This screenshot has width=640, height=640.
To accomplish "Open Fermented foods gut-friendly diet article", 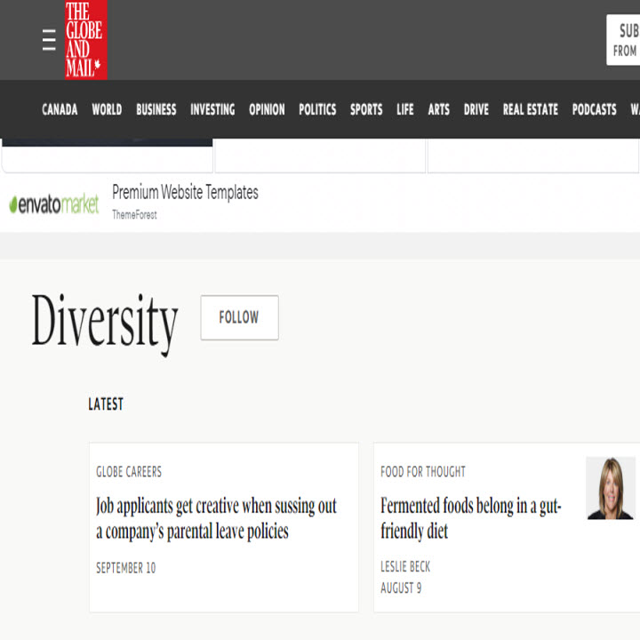I will click(470, 519).
